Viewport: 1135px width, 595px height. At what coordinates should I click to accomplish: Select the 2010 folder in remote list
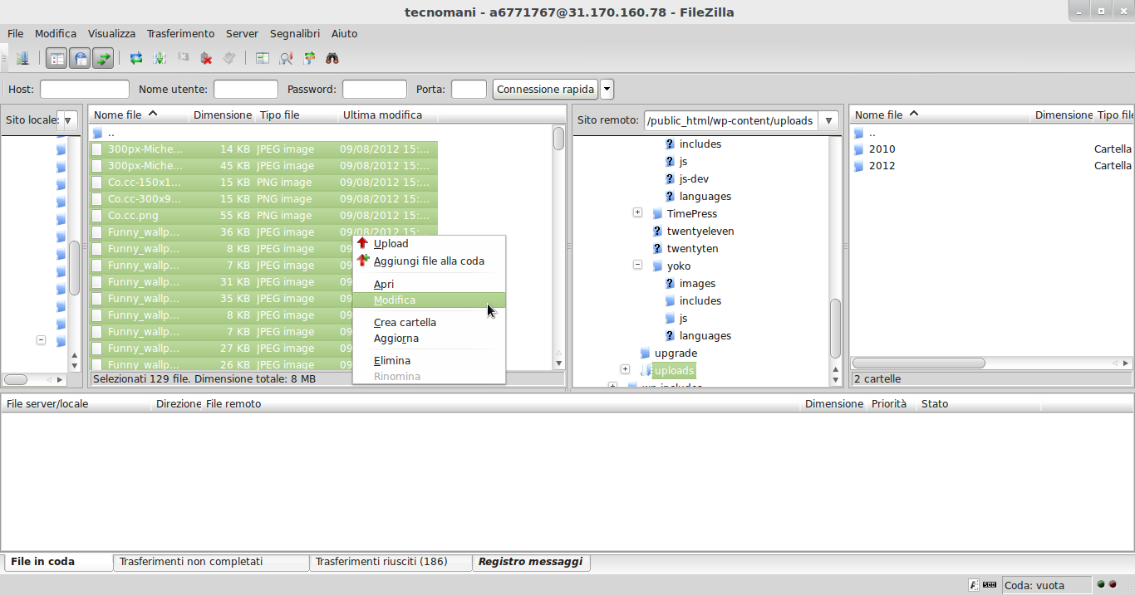pos(882,149)
